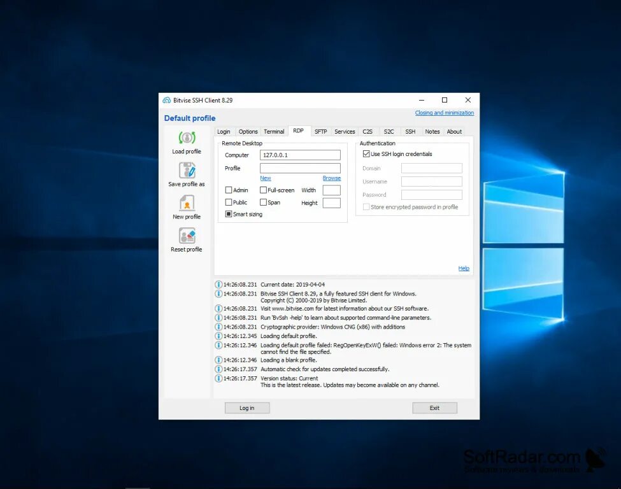Viewport: 621px width, 489px height.
Task: Open the Terminal tab
Action: pos(274,131)
